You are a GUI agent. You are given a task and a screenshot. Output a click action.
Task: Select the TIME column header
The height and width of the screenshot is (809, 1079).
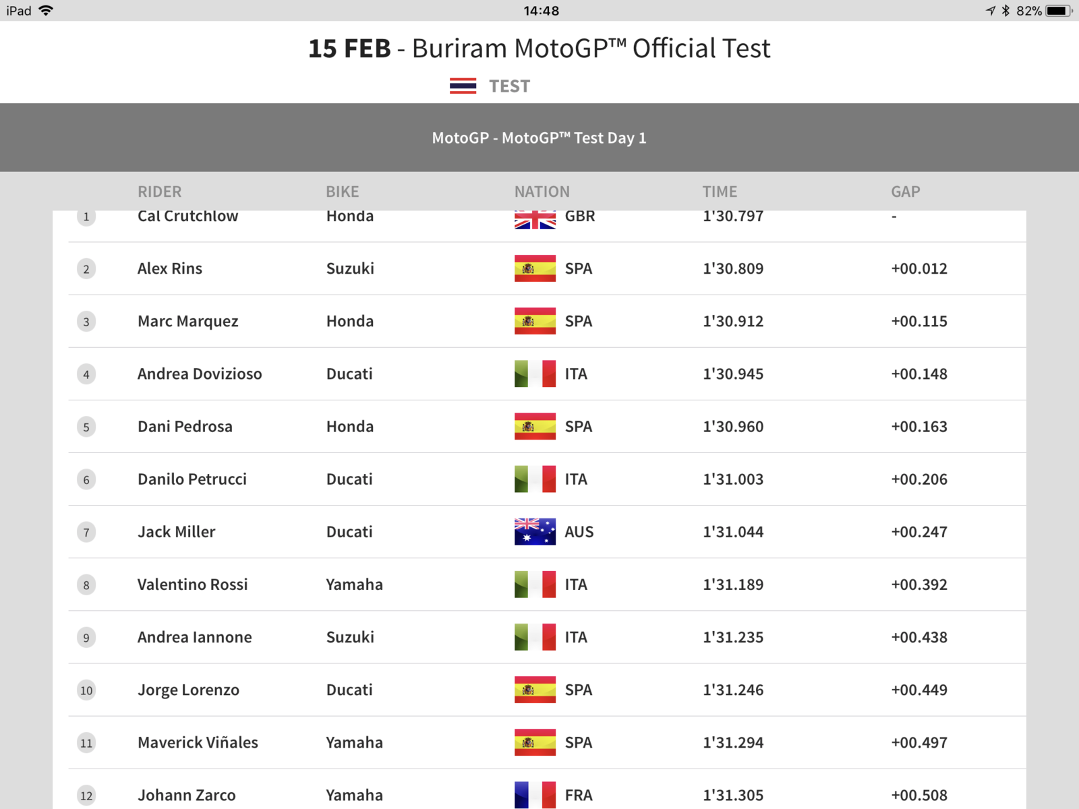click(x=720, y=191)
